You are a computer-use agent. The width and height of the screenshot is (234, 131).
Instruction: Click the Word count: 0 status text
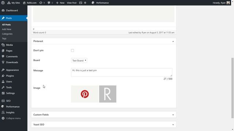pos(39,32)
